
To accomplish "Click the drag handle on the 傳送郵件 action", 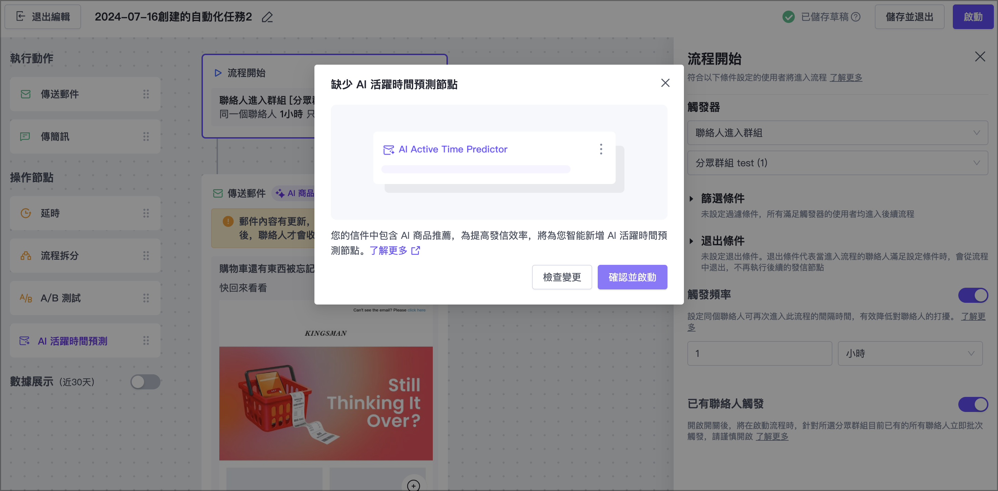I will coord(146,94).
